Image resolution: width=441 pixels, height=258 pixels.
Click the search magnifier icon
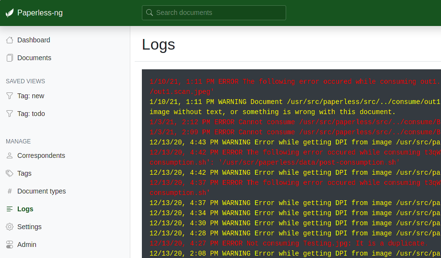[x=150, y=13]
